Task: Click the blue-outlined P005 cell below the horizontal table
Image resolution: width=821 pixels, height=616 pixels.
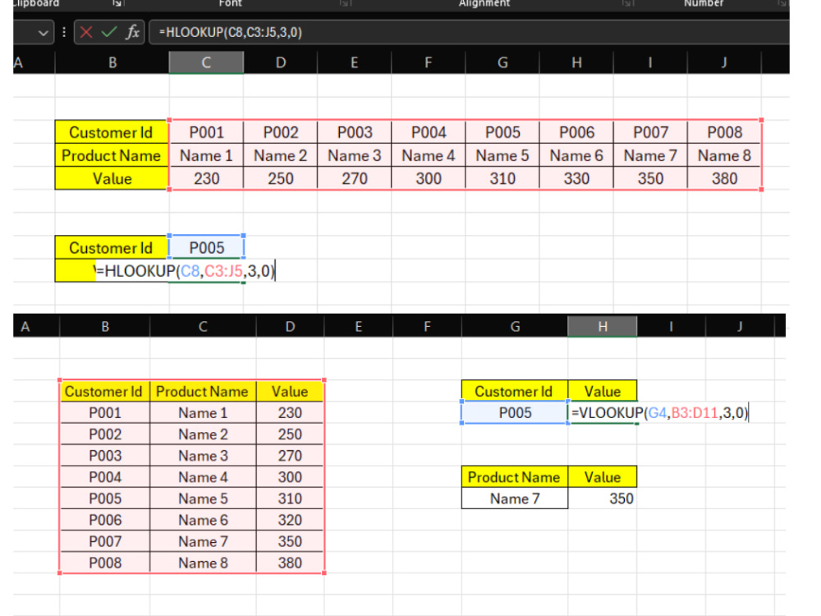Action: click(206, 248)
